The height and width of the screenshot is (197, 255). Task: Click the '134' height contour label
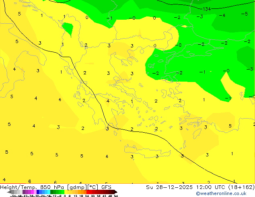pos(207,9)
